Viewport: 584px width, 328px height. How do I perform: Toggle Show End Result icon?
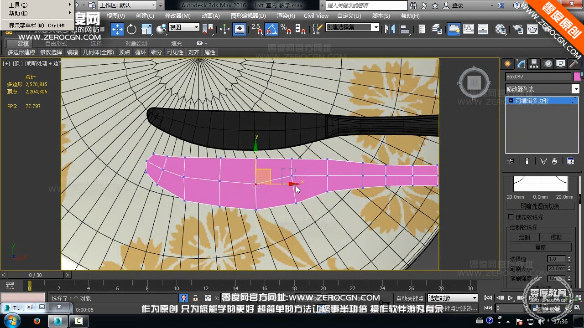(x=527, y=161)
